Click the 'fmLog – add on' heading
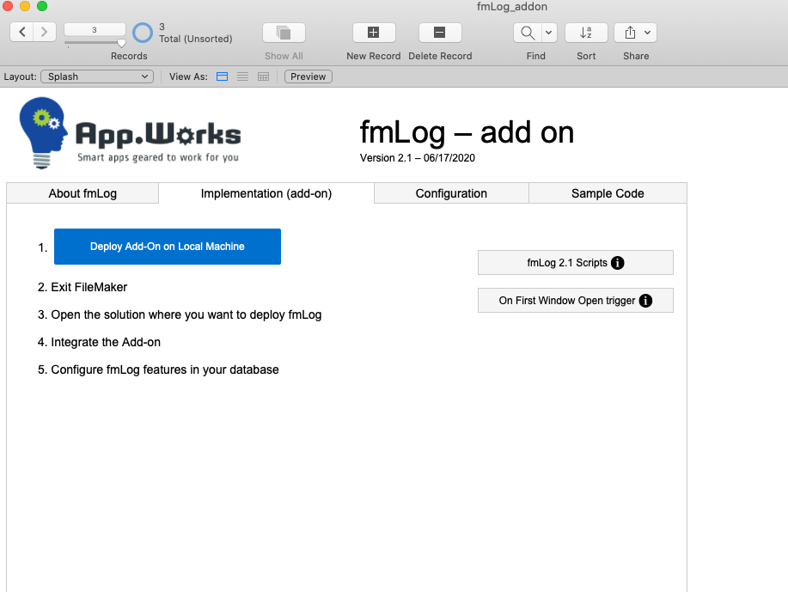Image resolution: width=788 pixels, height=592 pixels. click(467, 132)
